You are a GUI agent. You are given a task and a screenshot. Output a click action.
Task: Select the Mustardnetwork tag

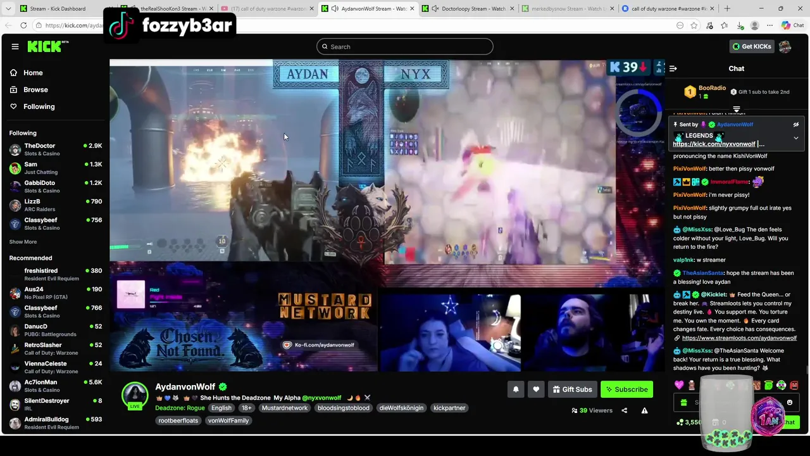285,408
